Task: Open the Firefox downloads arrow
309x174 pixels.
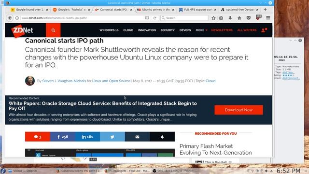Action: [230, 18]
